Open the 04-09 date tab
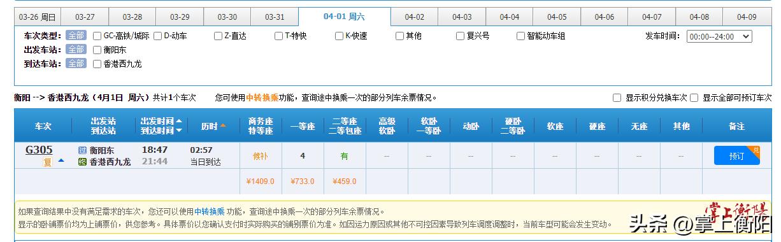Screen dimensions: 781x242 [747, 17]
